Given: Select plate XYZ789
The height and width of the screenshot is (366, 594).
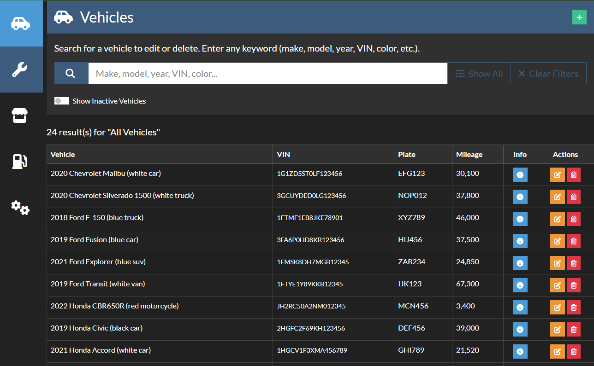Looking at the screenshot, I should point(411,218).
